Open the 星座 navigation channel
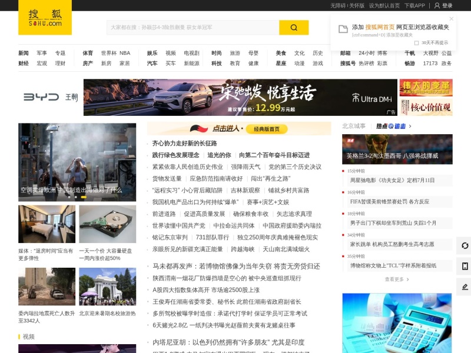The height and width of the screenshot is (353, 471). [x=281, y=64]
